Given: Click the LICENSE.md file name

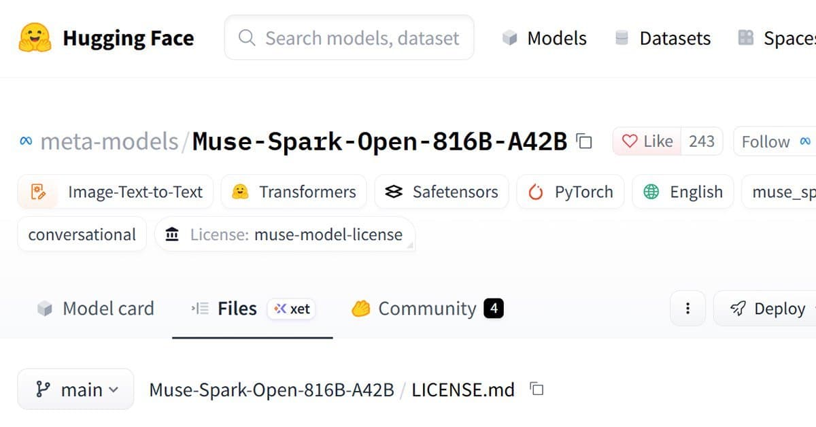Looking at the screenshot, I should (x=463, y=390).
